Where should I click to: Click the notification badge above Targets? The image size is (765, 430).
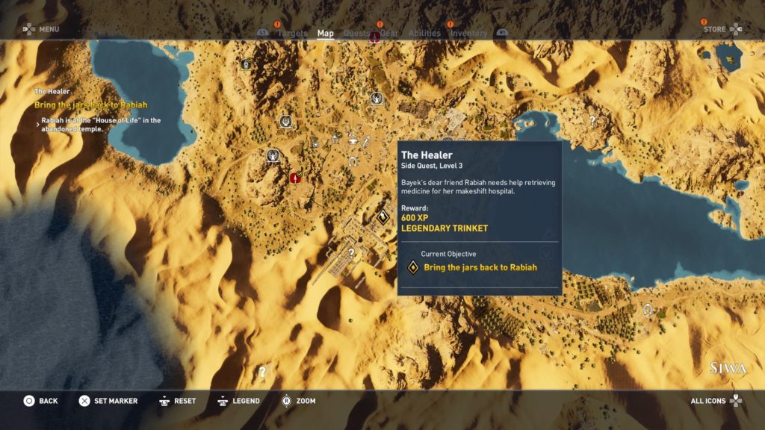(277, 24)
